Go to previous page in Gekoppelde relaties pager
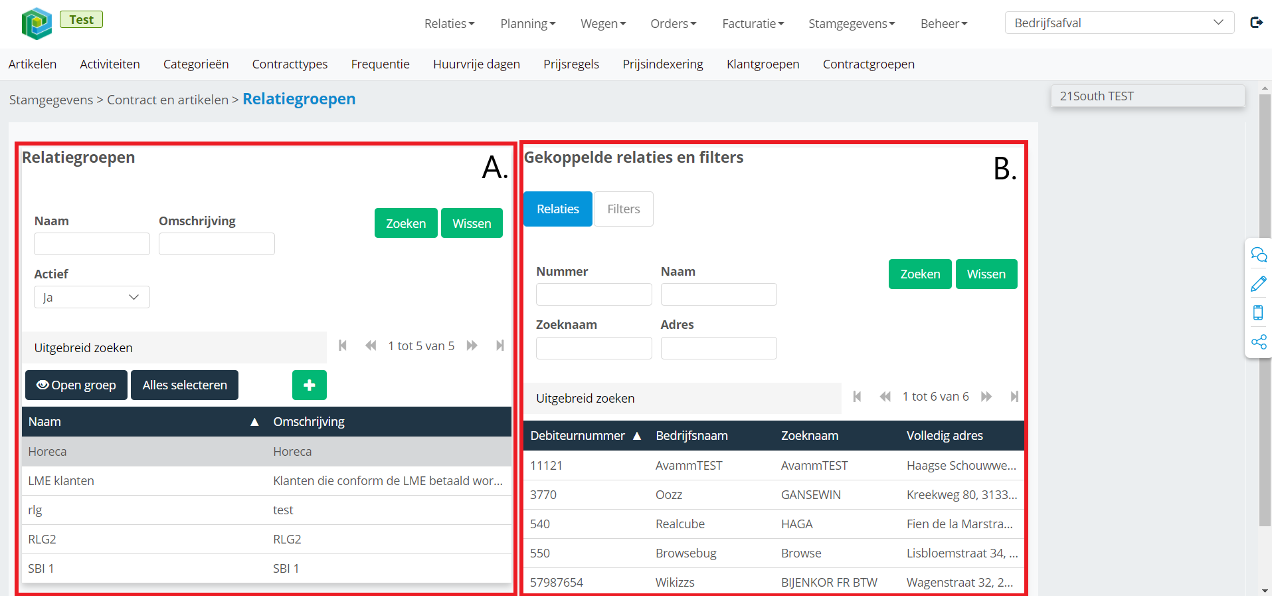This screenshot has height=596, width=1272. click(885, 397)
